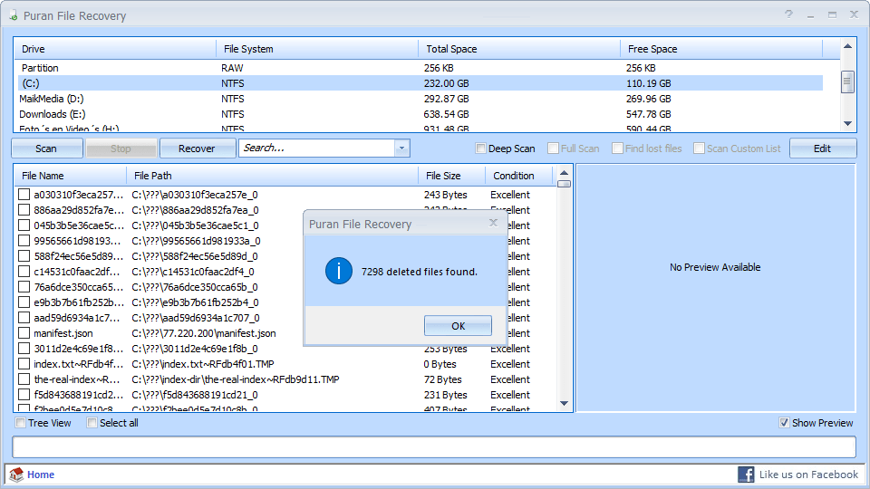Check the index.txt~RFdb4f file checkbox
Viewport: 870px width, 489px height.
click(24, 364)
